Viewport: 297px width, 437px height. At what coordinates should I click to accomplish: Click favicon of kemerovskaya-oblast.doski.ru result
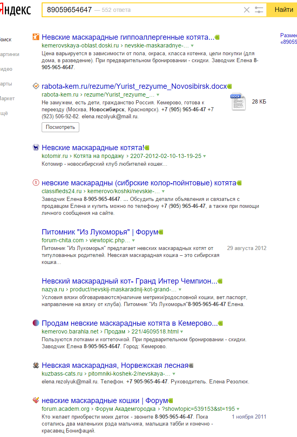coord(36,37)
